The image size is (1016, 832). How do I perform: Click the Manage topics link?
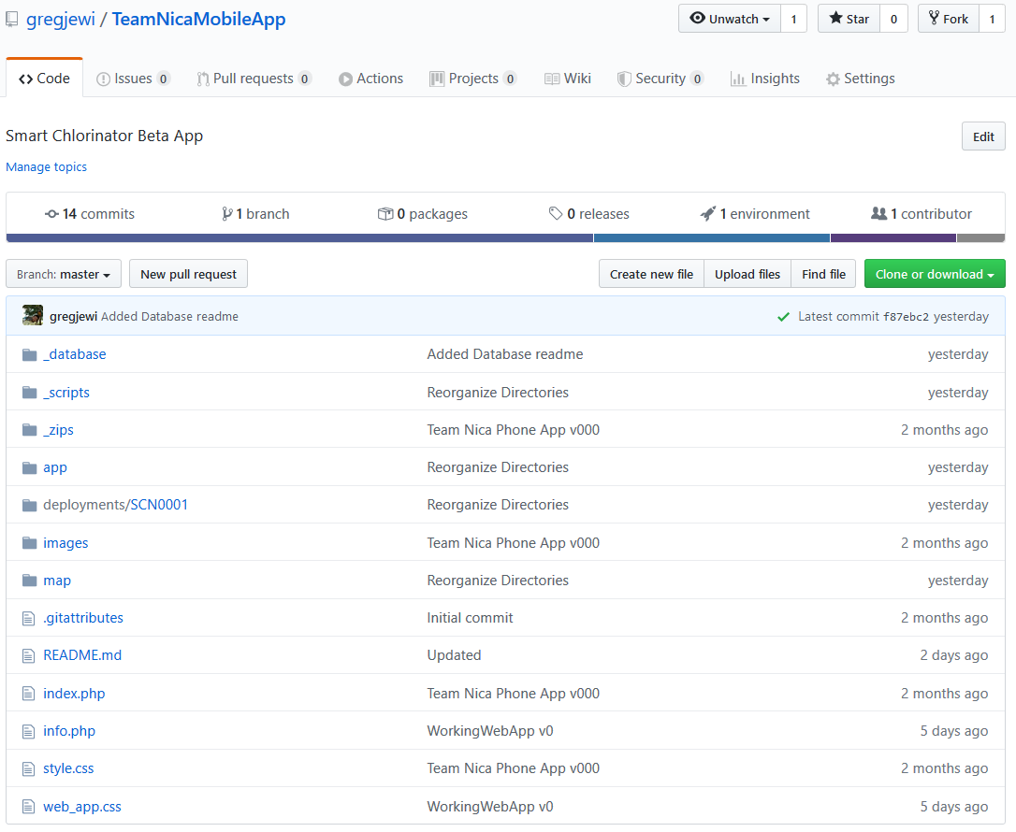pyautogui.click(x=46, y=167)
